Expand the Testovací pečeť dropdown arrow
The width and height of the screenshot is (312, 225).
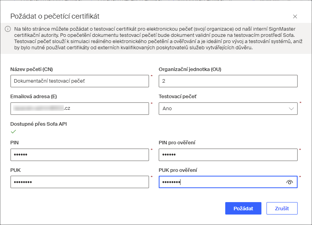(291, 109)
